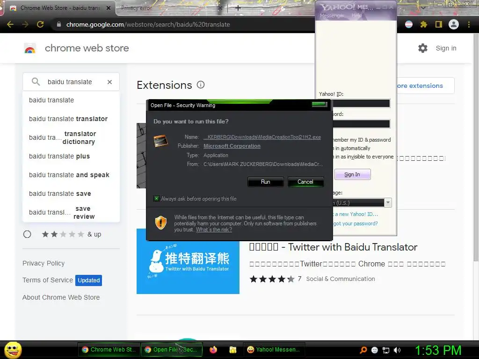Click the site lock icon in address bar
Viewport: 479px width, 359px height.
pyautogui.click(x=58, y=24)
